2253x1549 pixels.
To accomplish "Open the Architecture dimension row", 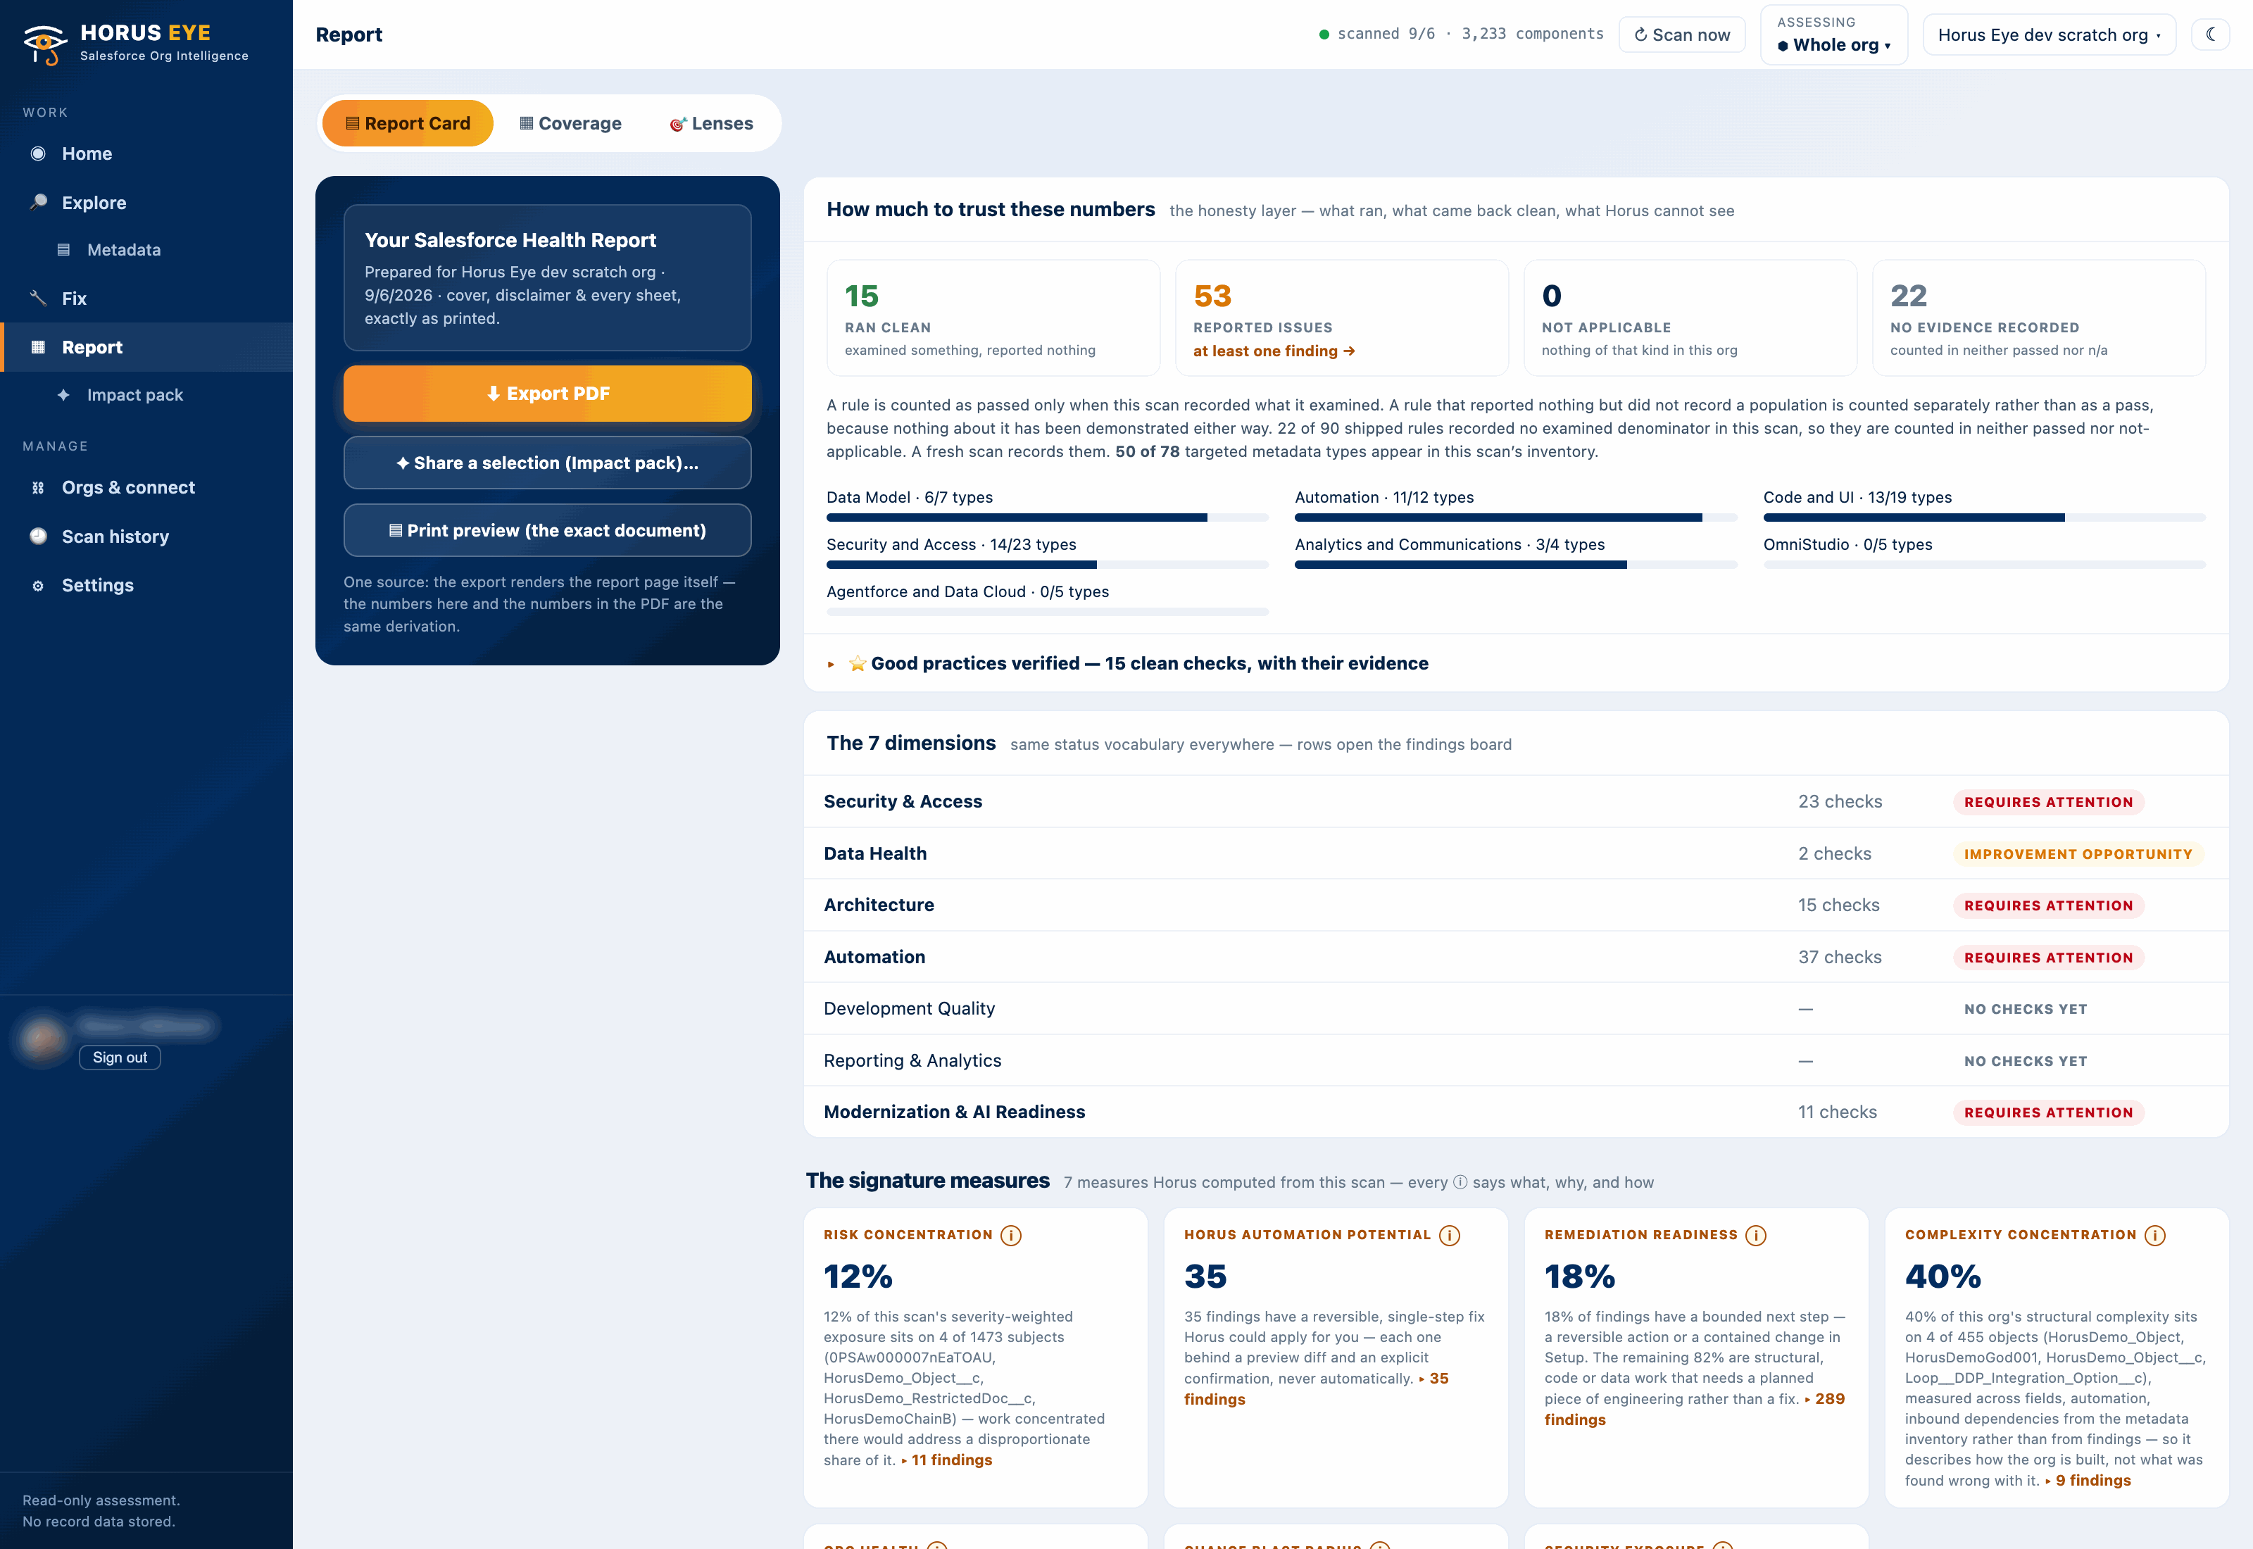I will (1516, 905).
